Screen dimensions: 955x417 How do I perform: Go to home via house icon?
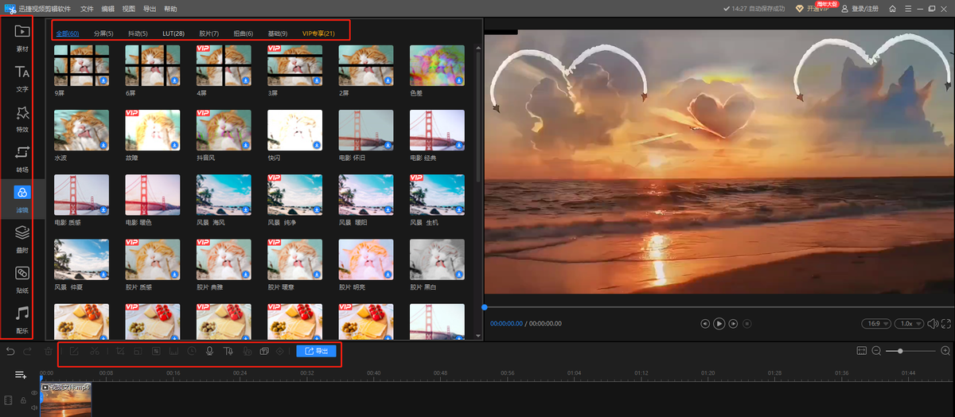tap(893, 8)
